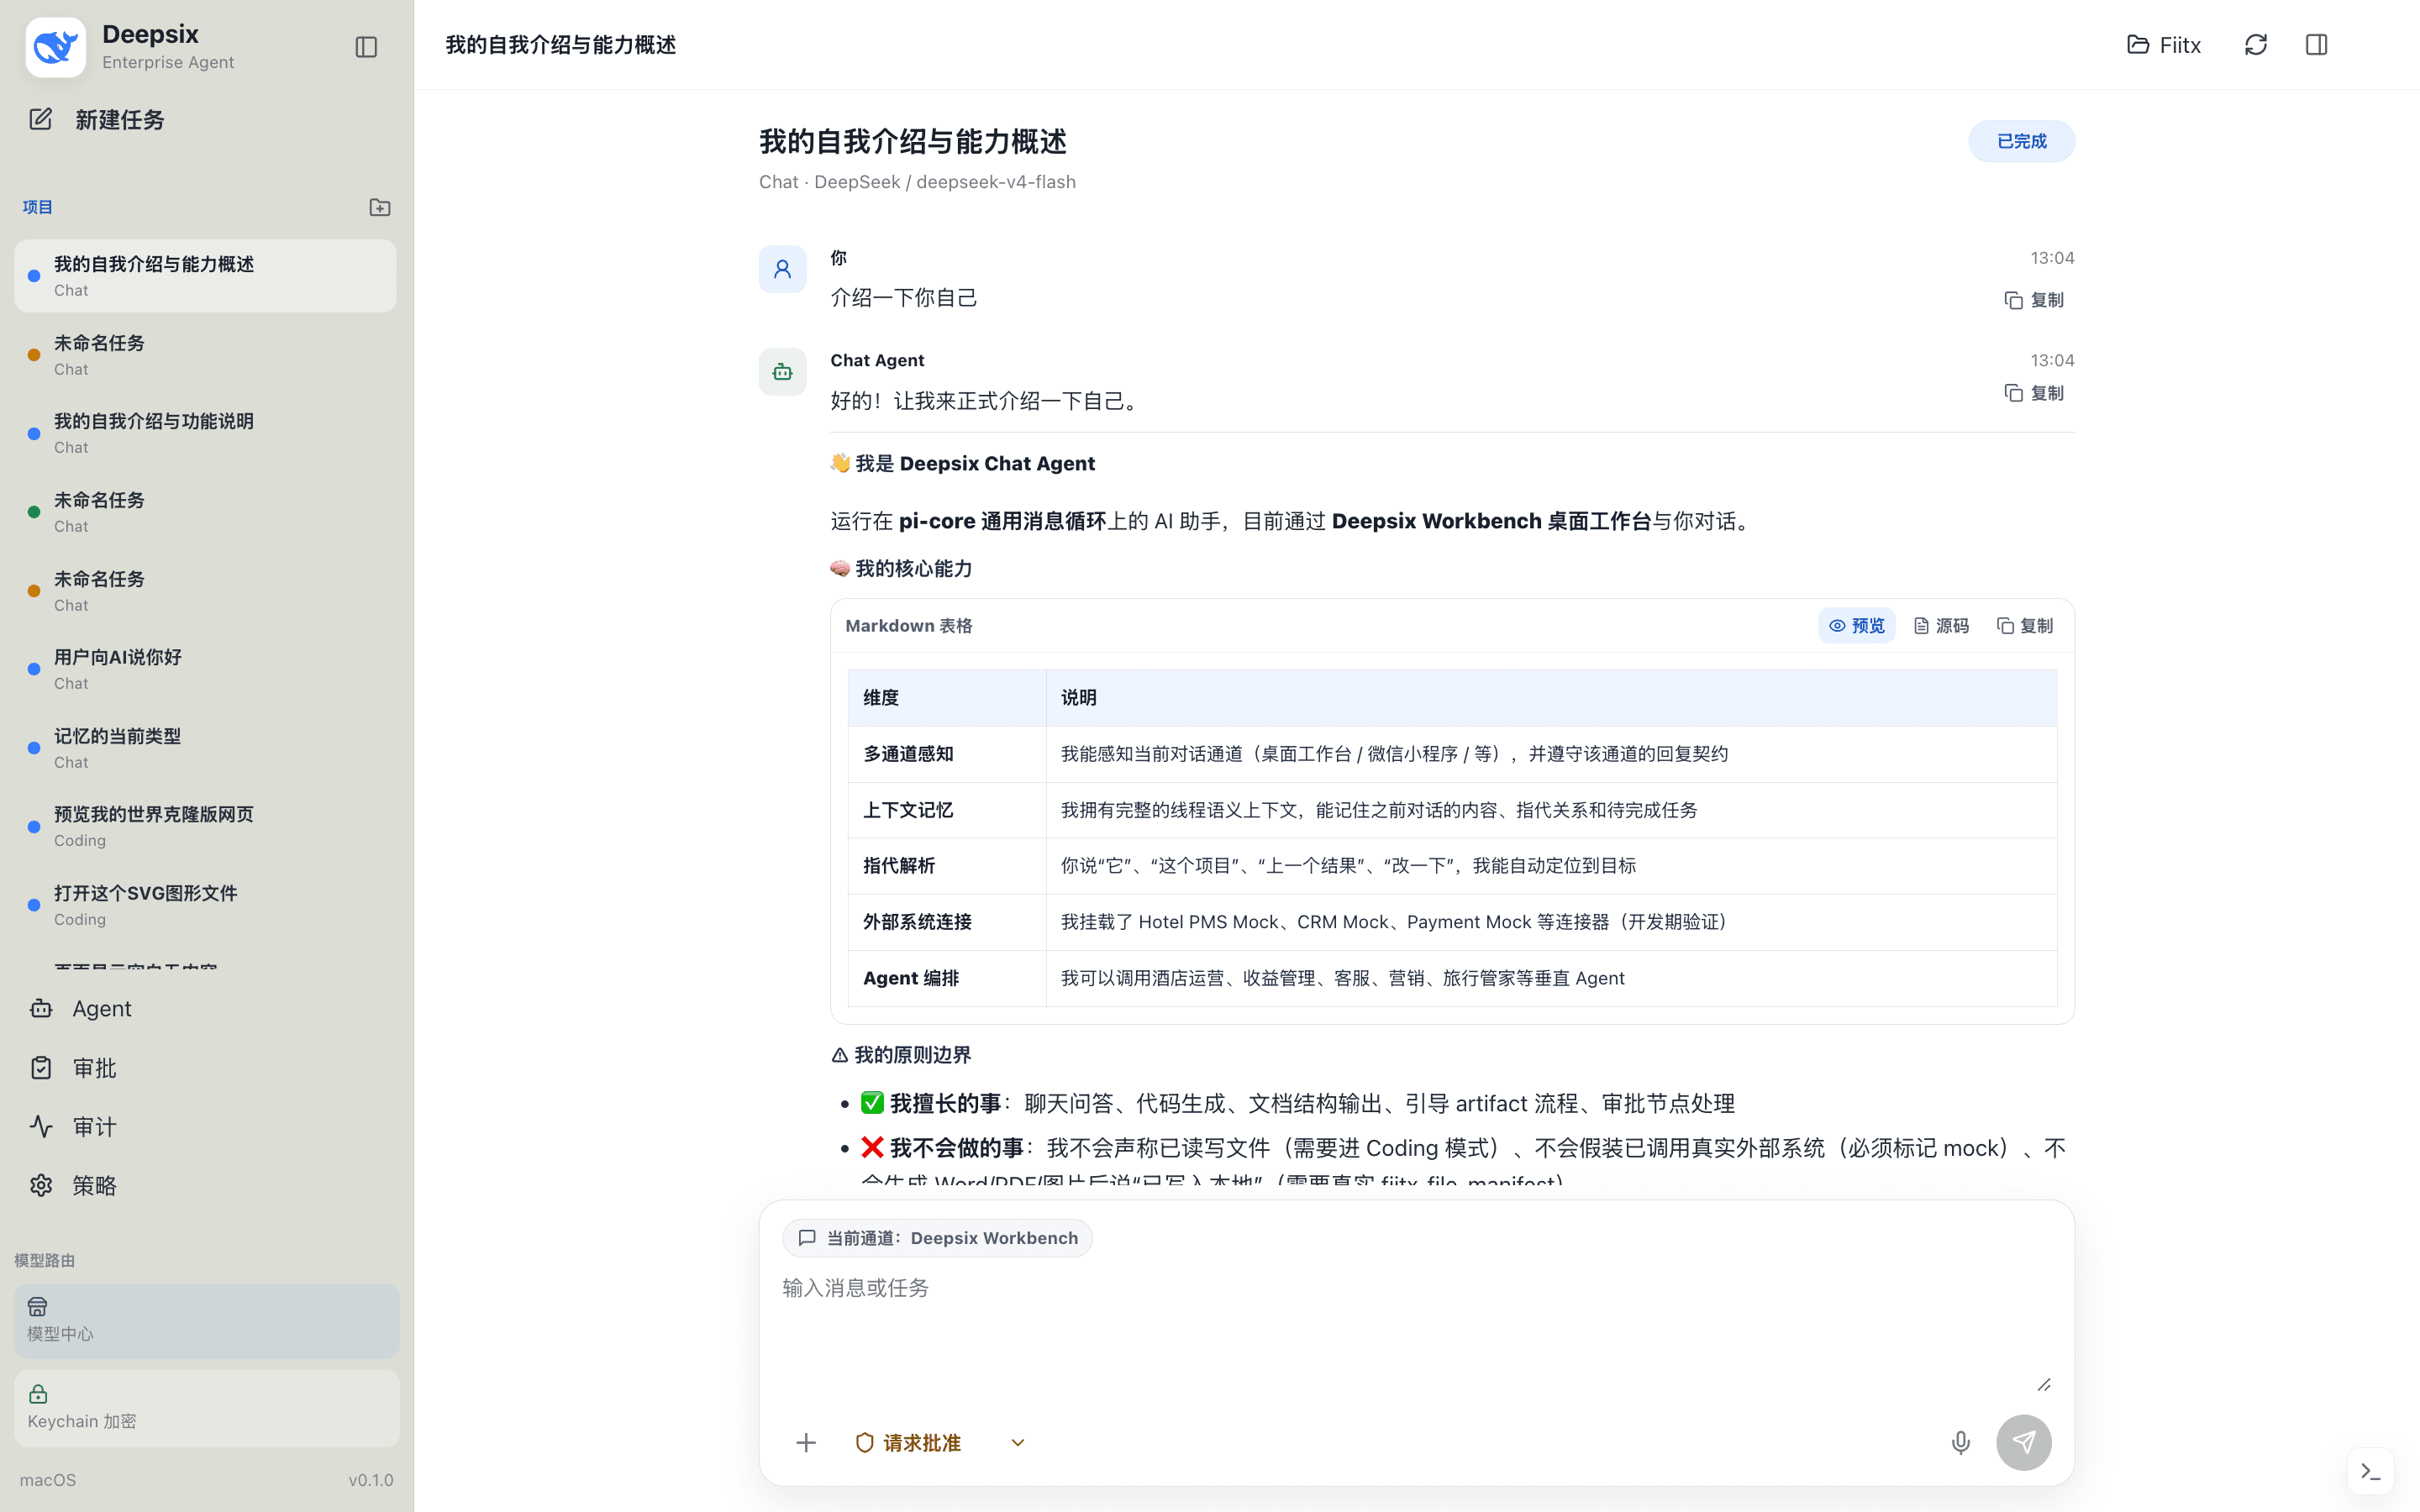Switch Markdown table to 源码 view
The height and width of the screenshot is (1512, 2420).
[x=1941, y=626]
